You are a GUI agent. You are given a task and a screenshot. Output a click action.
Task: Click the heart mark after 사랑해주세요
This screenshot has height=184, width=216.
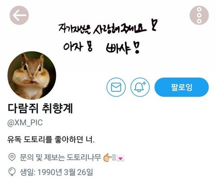[x=154, y=25]
